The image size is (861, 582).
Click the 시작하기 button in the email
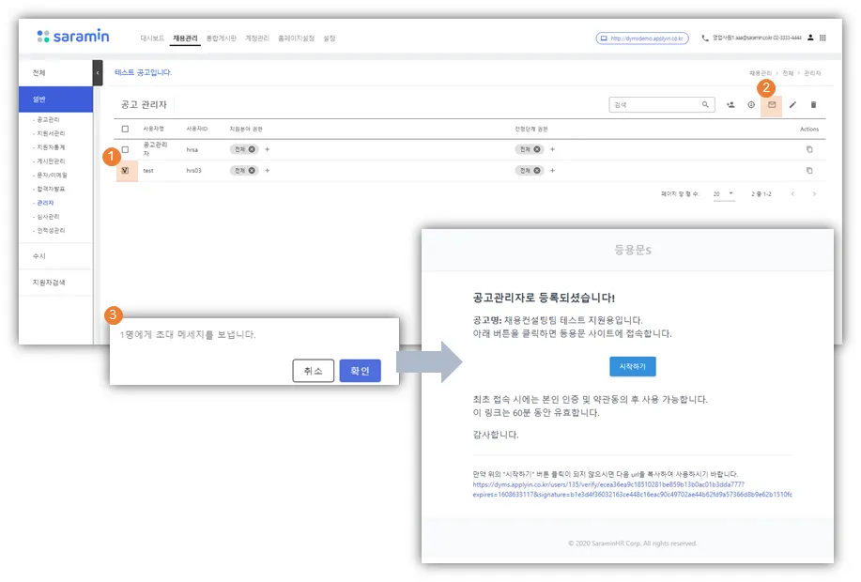pos(633,366)
